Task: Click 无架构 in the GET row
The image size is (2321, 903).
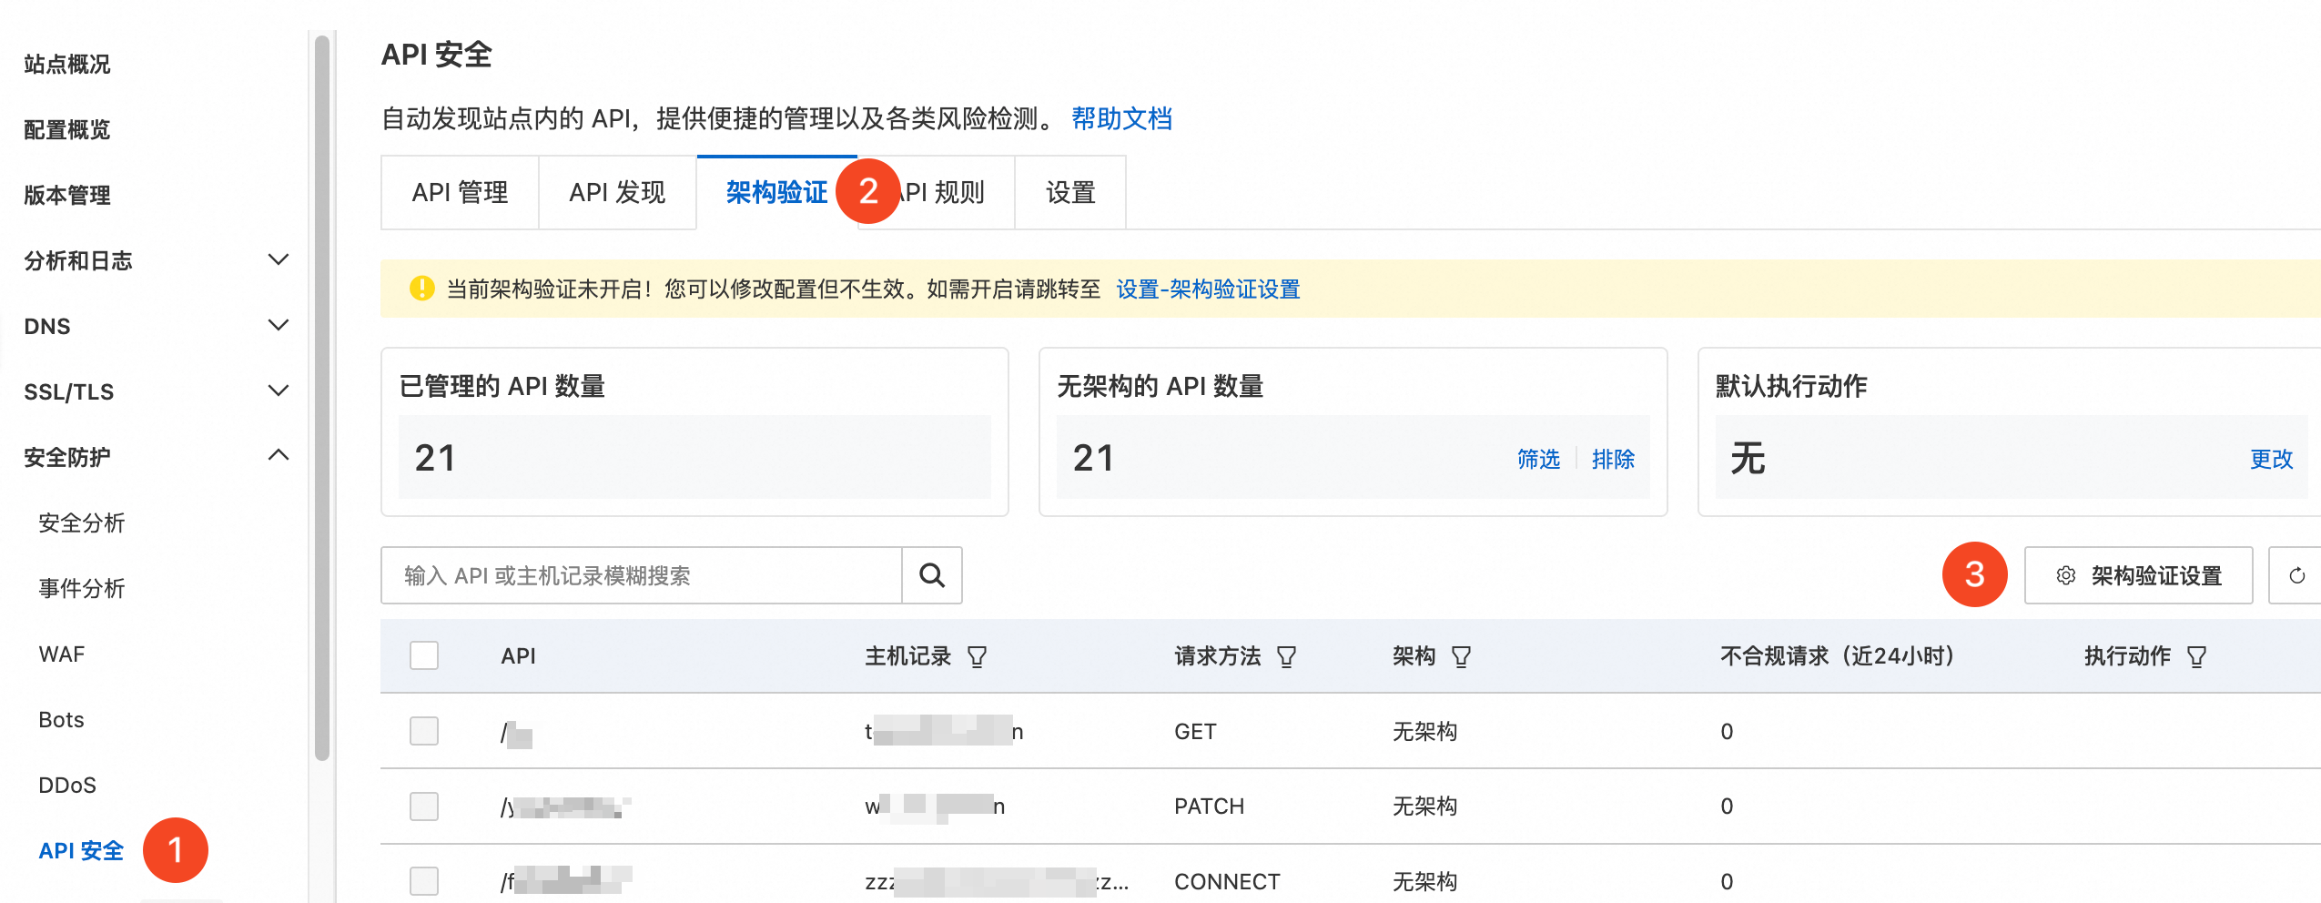Action: point(1424,731)
